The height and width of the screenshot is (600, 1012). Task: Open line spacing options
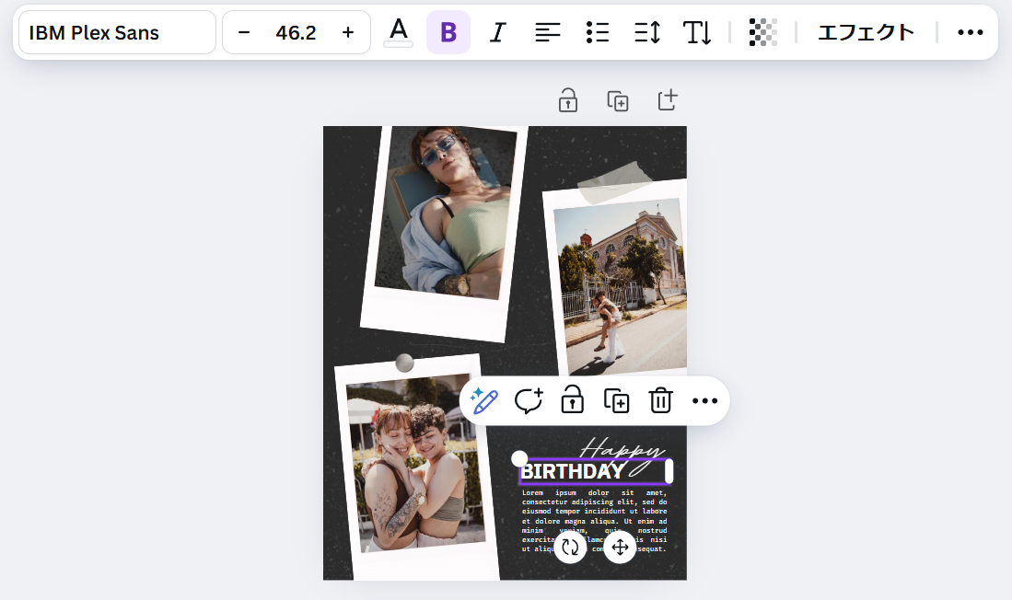coord(647,33)
